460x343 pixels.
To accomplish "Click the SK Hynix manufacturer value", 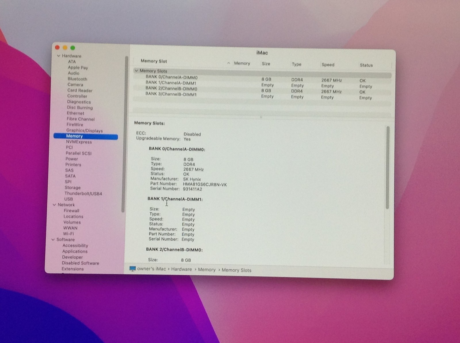I will click(x=192, y=179).
